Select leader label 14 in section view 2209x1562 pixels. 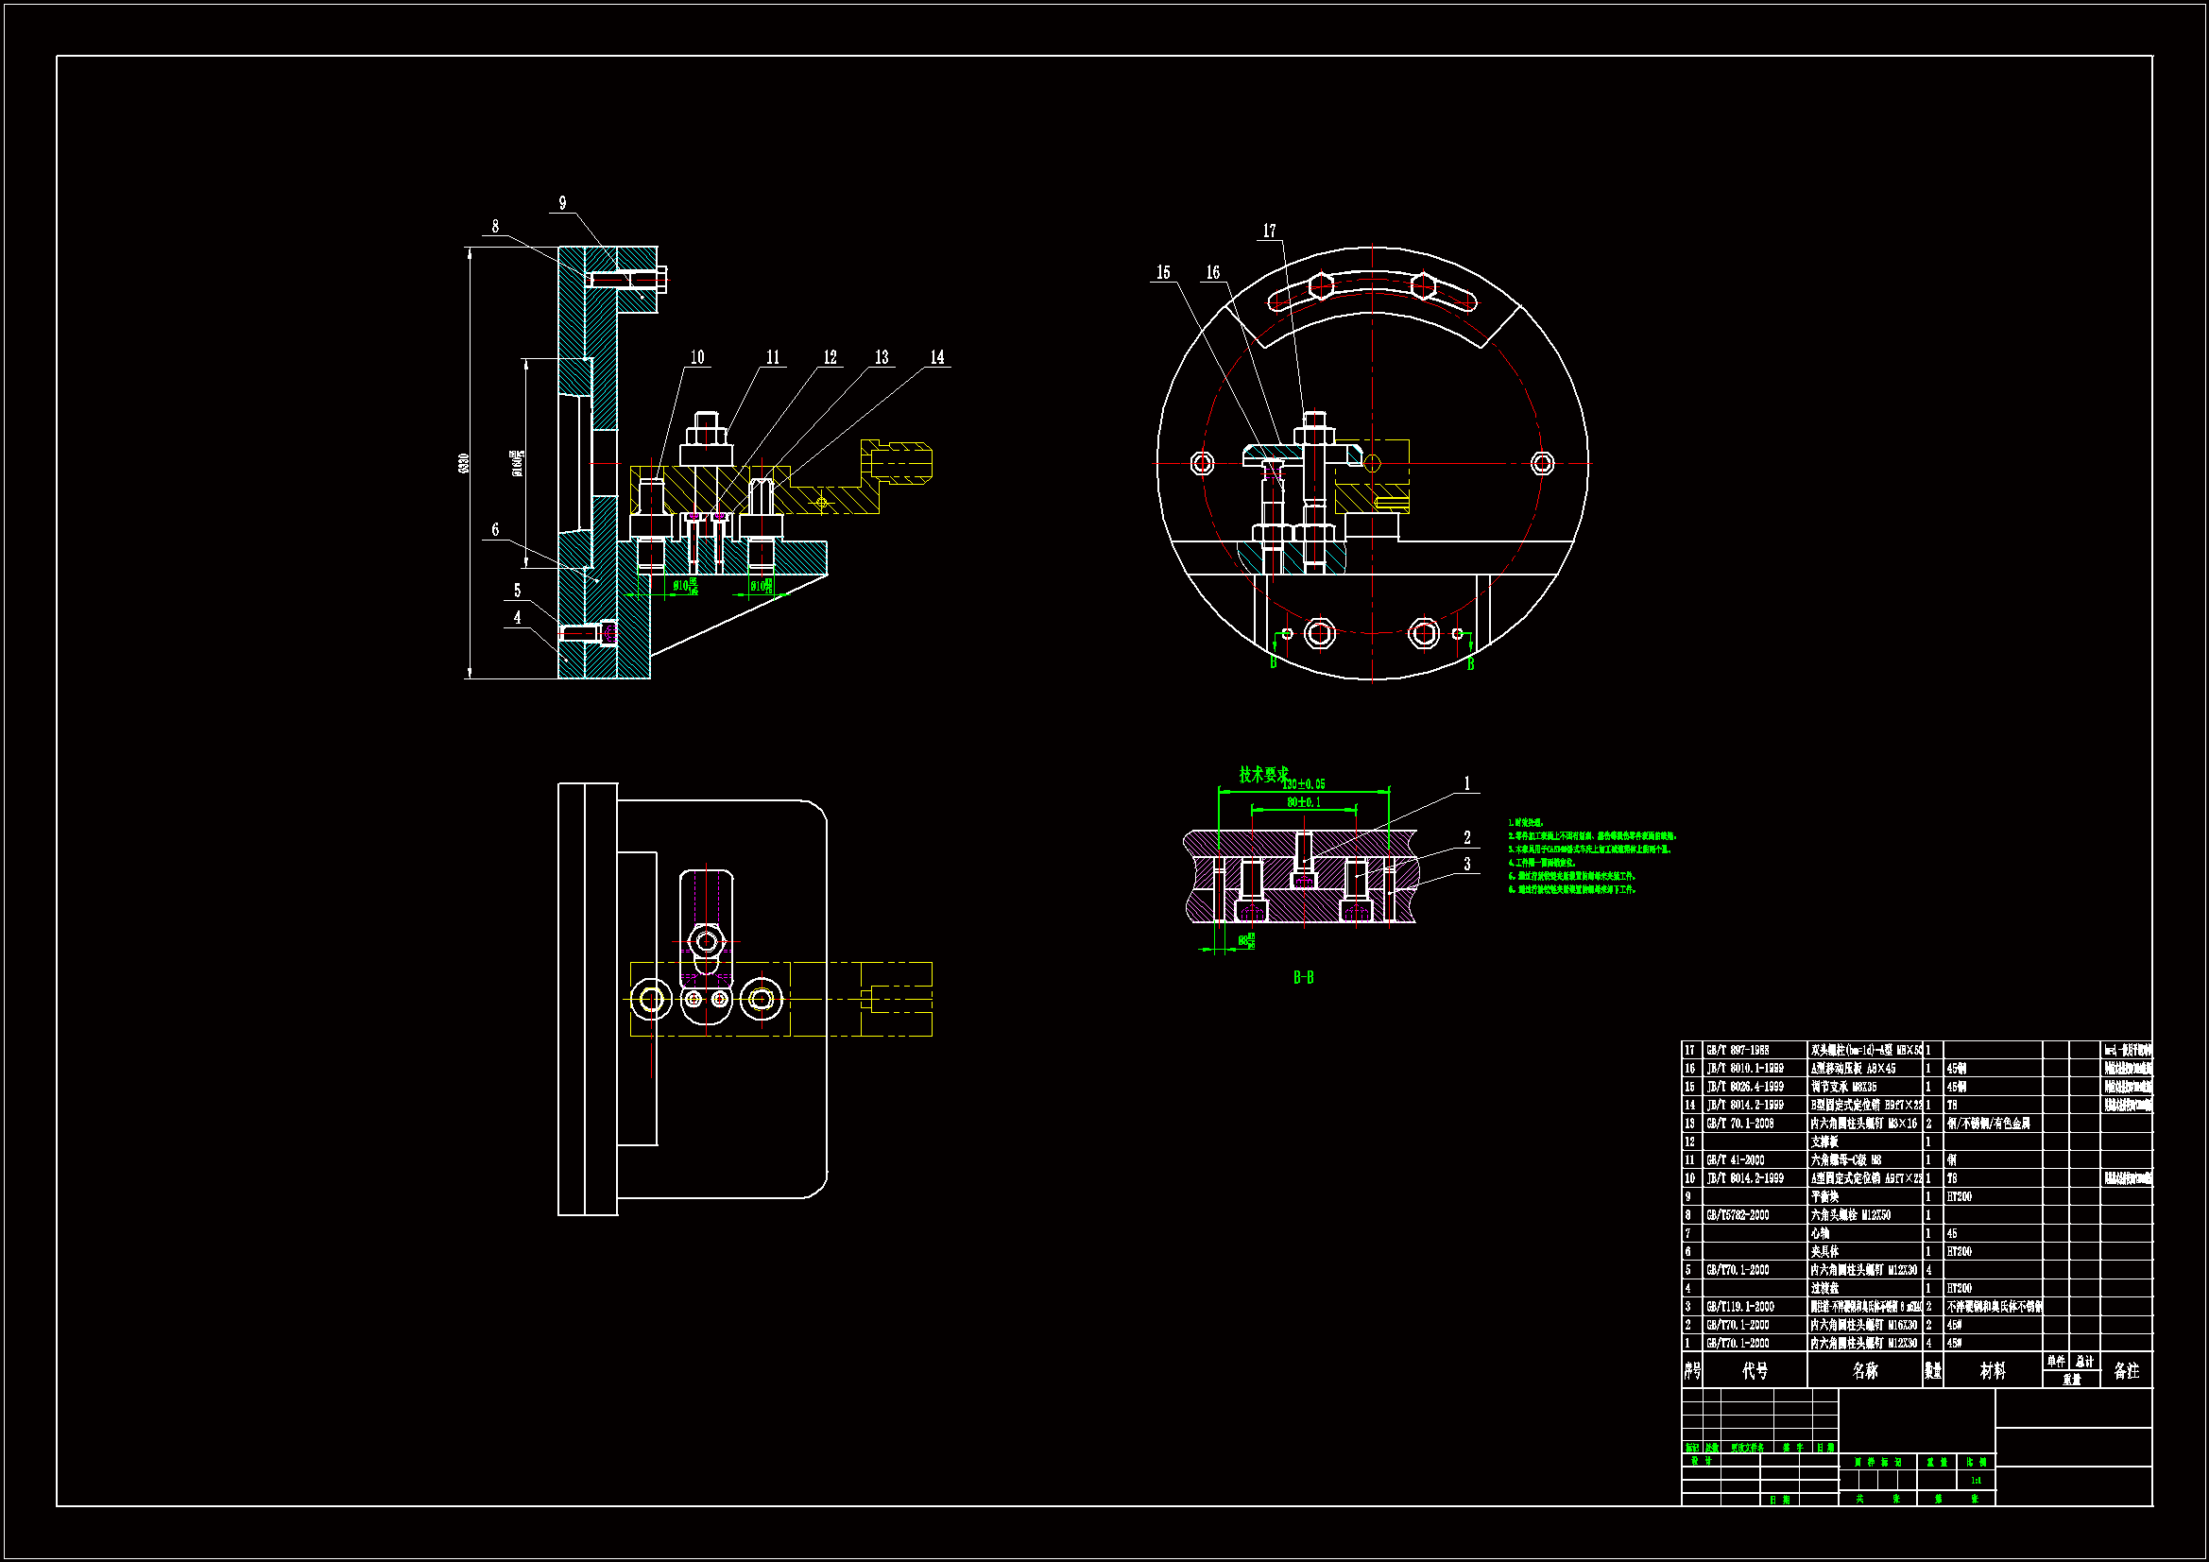pos(937,357)
